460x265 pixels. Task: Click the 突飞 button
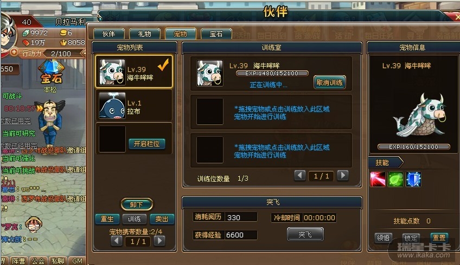click(x=305, y=234)
